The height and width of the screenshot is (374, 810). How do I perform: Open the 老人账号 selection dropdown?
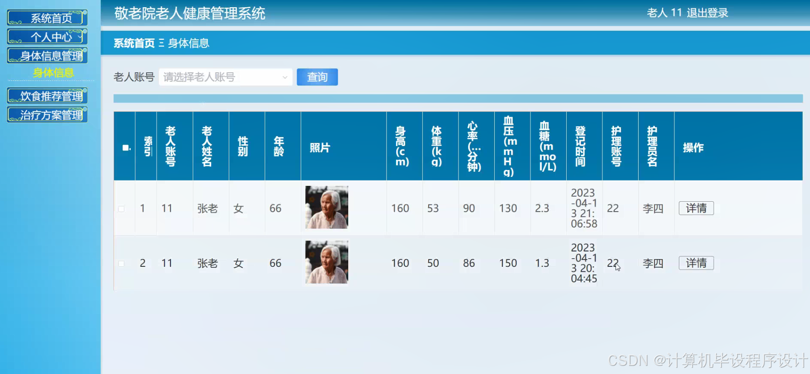(225, 77)
